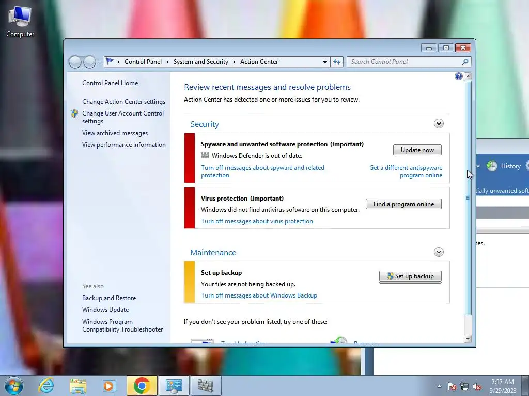Click System and Security breadcrumb

pyautogui.click(x=201, y=62)
